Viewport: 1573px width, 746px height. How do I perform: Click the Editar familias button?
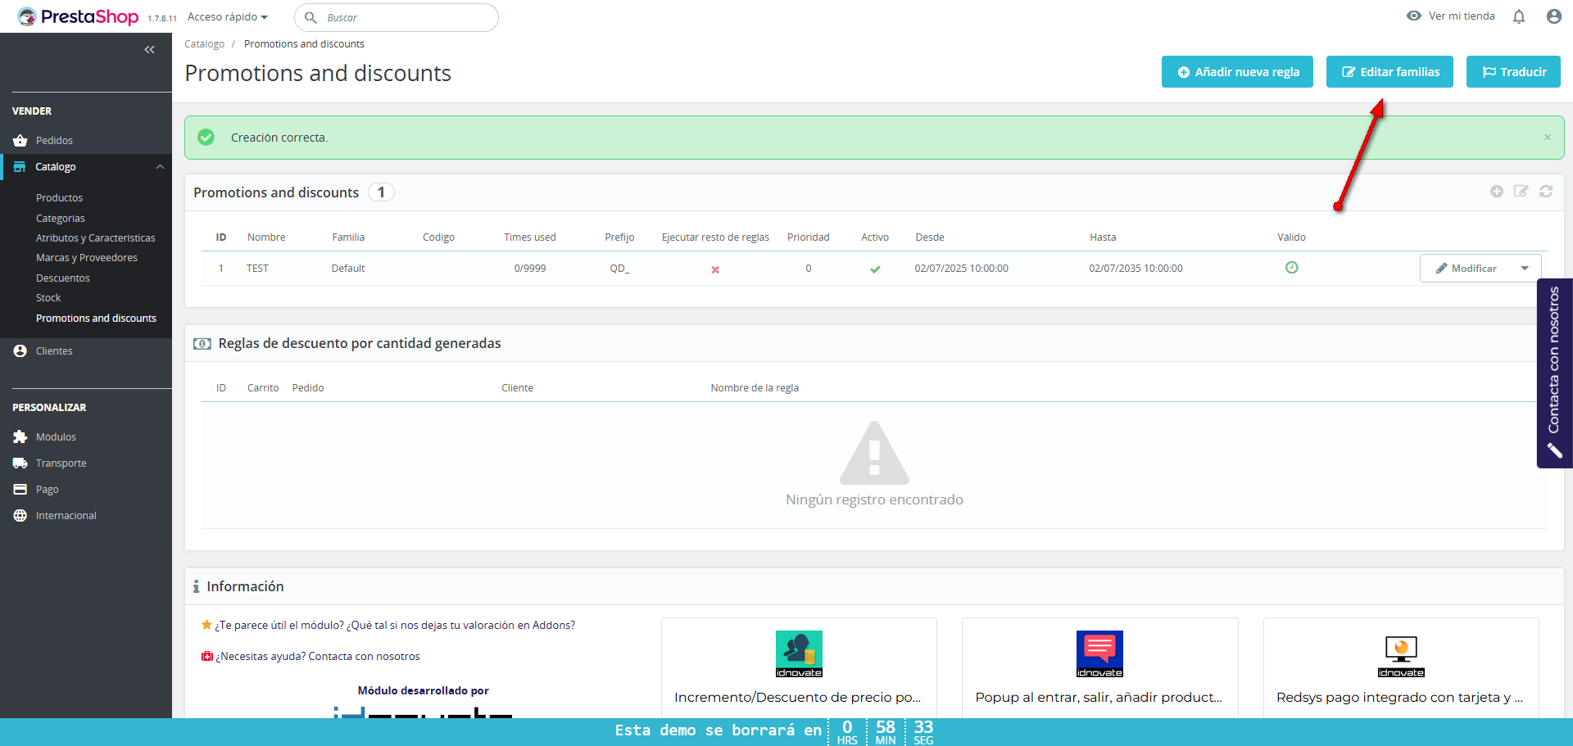pyautogui.click(x=1389, y=71)
